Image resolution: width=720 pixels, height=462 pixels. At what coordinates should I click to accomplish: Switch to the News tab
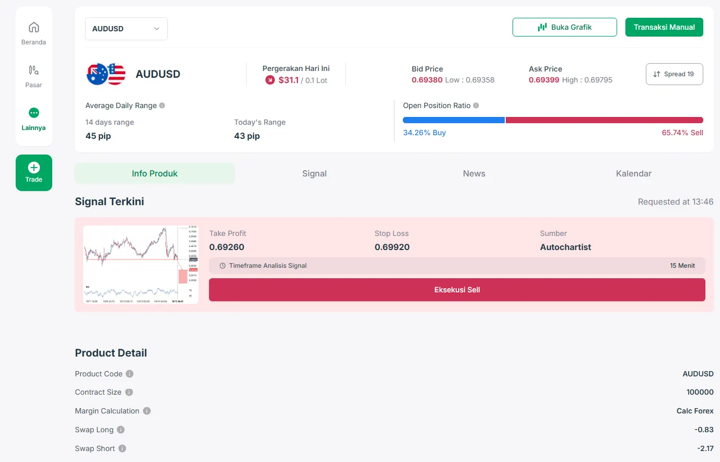coord(474,173)
